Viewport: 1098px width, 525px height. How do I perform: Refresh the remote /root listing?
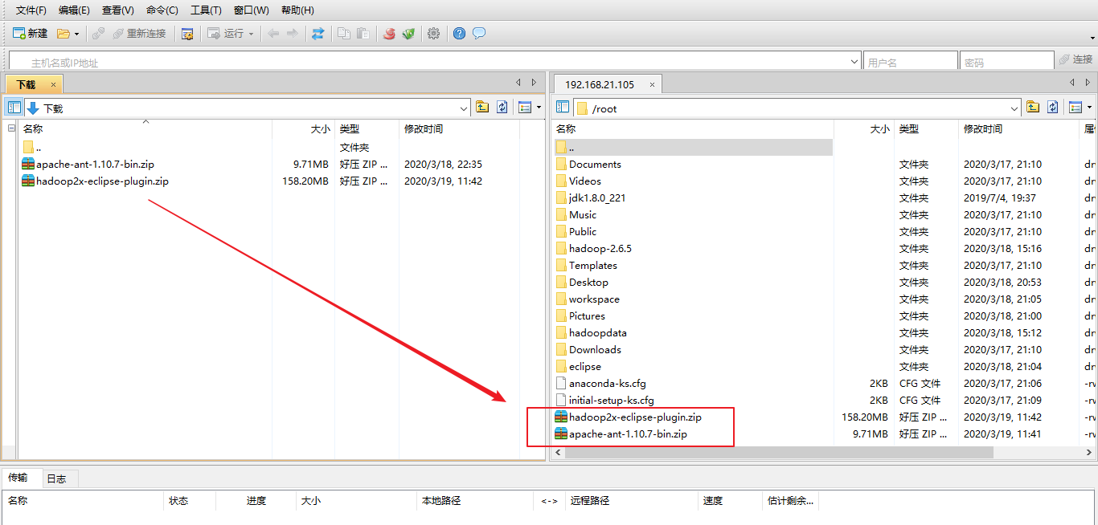click(x=1052, y=108)
